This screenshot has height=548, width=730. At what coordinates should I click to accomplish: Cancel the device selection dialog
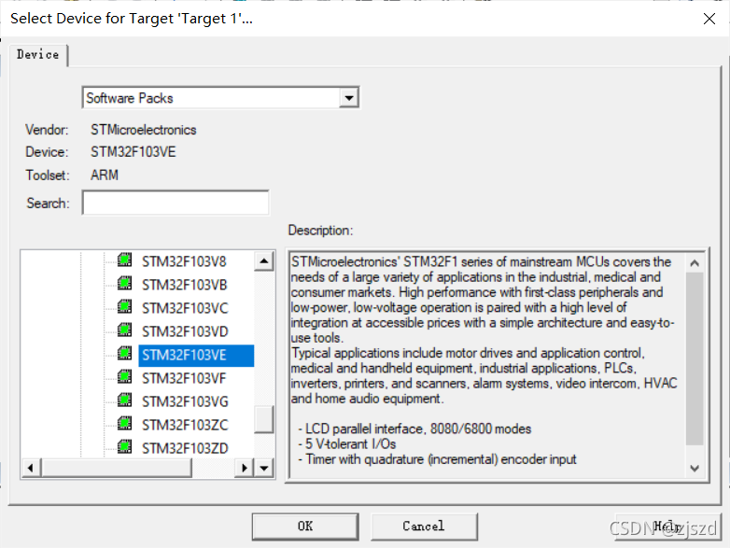424,527
